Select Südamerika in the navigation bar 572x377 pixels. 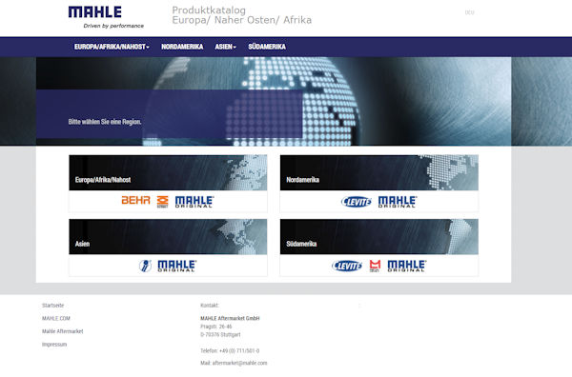click(x=267, y=47)
